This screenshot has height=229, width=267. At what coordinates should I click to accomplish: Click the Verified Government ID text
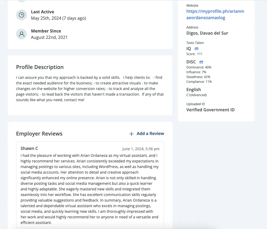(210, 110)
